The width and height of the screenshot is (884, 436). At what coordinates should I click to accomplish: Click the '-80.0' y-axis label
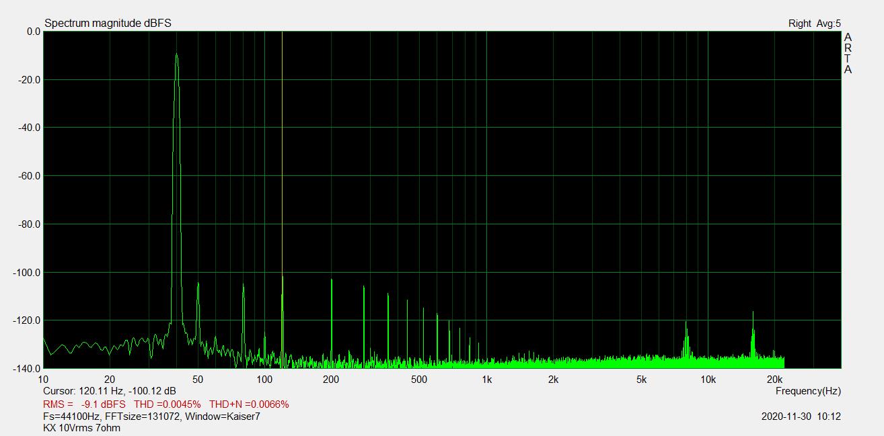click(30, 224)
